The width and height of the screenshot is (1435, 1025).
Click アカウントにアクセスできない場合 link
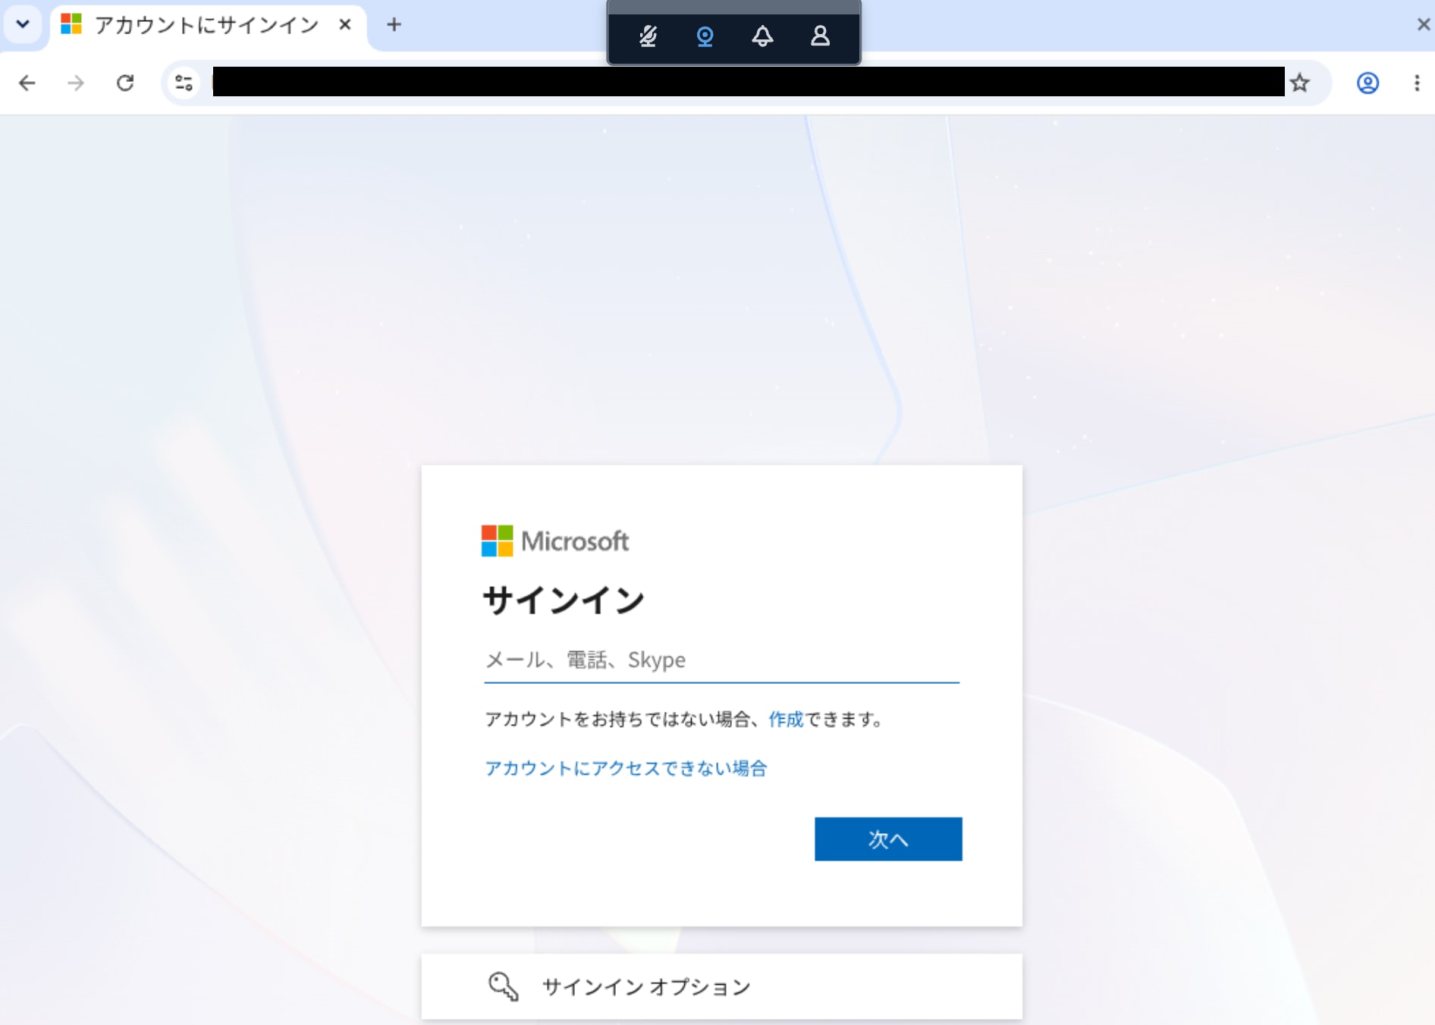(626, 769)
